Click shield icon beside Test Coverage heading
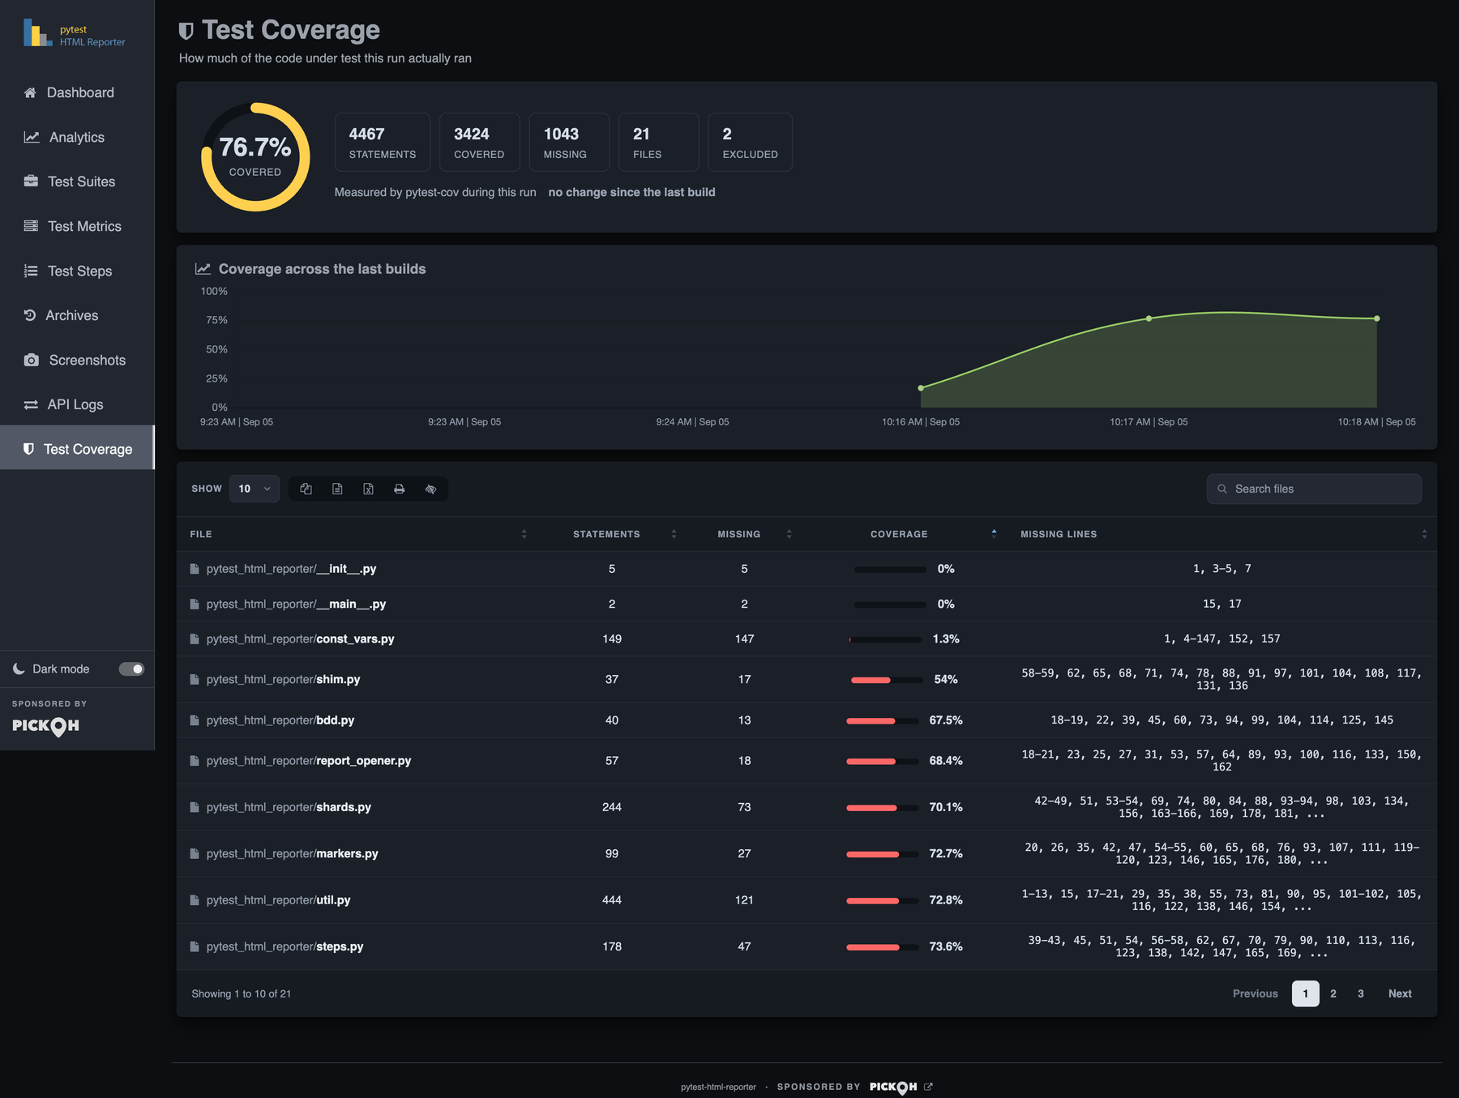Screen dimensions: 1459x1098 click(x=186, y=31)
